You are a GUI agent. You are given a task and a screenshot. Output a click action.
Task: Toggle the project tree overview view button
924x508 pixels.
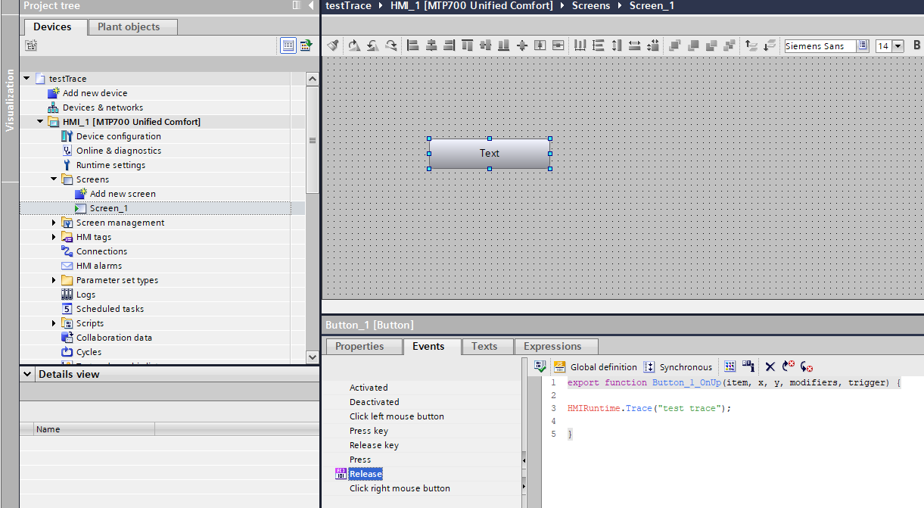[288, 45]
